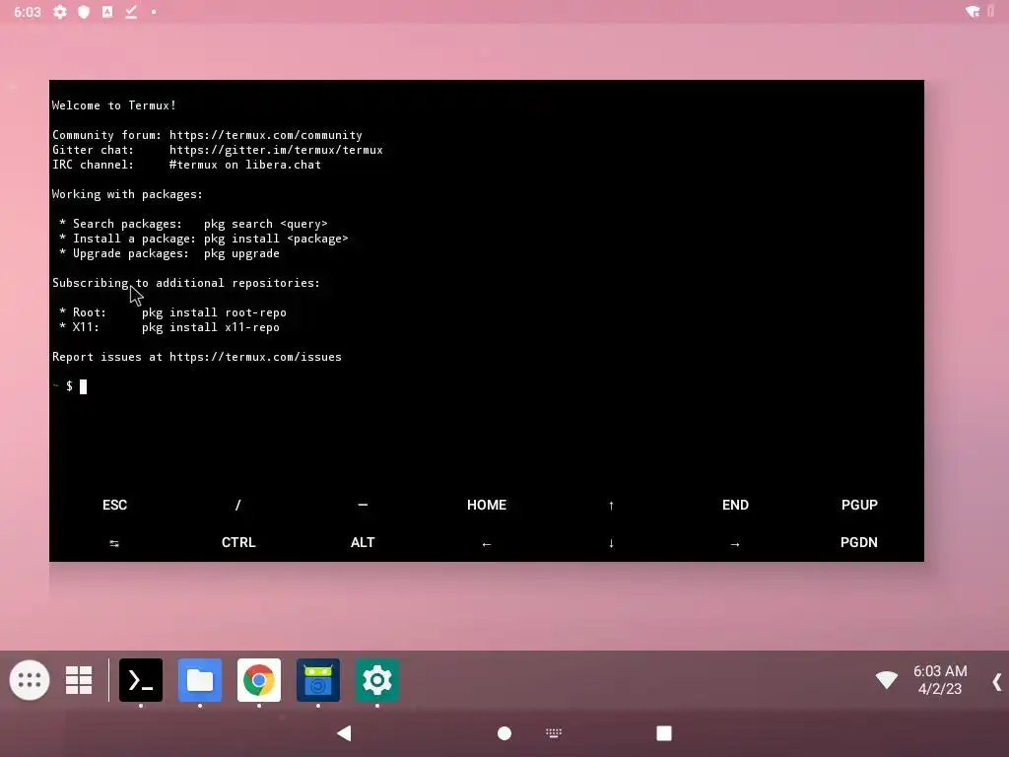This screenshot has height=757, width=1009.
Task: Click 'pkg search <query>' text
Action: [266, 224]
